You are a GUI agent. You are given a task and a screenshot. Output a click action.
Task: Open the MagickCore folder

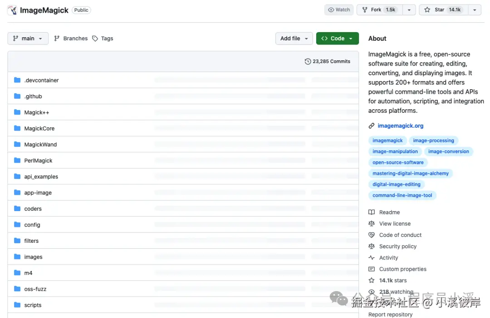tap(39, 128)
